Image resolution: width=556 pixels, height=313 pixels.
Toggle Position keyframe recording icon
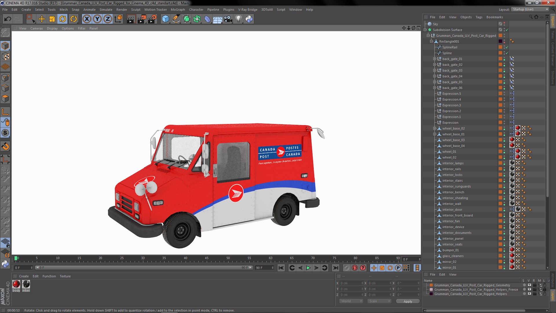(374, 268)
